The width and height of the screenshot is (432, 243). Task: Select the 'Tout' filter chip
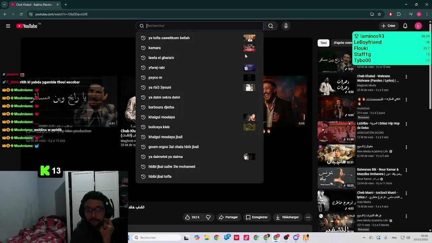[x=323, y=43]
